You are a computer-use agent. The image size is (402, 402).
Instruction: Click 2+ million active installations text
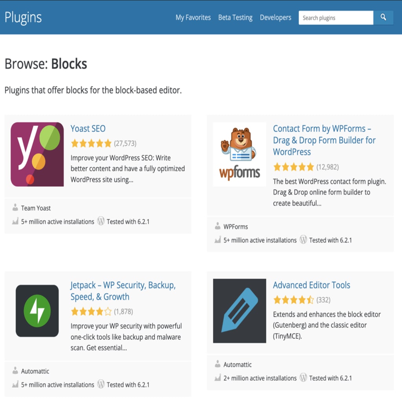coord(260,378)
